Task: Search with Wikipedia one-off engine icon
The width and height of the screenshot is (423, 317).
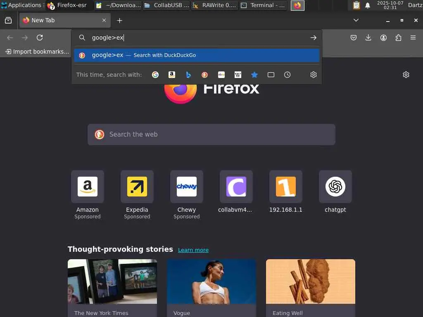Action: (x=238, y=75)
